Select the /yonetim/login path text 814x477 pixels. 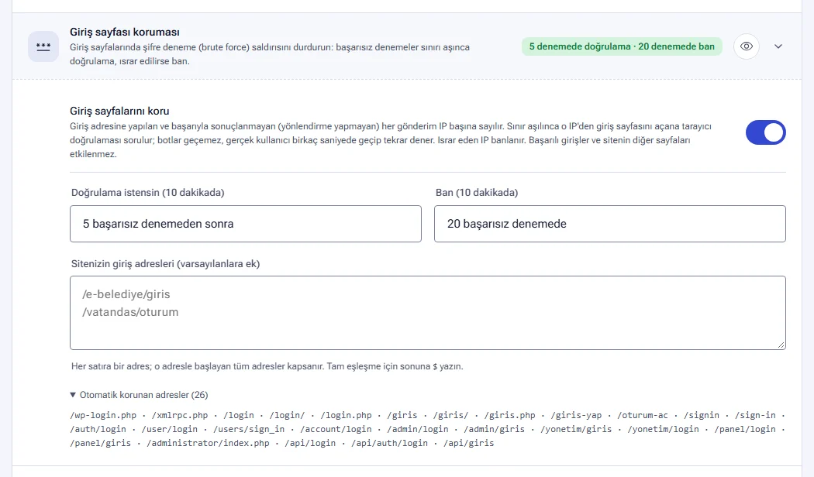coord(663,429)
